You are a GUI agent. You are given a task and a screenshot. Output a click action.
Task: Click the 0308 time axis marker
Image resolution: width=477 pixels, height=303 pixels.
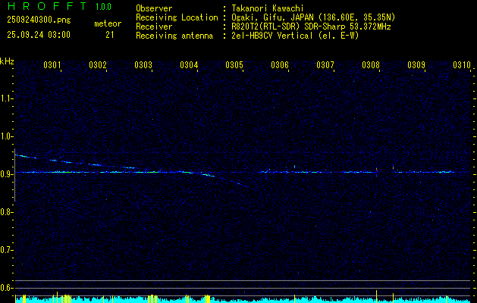tap(371, 65)
